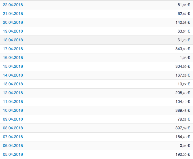This screenshot has height=159, width=193.
Task: Select the 10.04.2018 date entry
Action: point(13,110)
